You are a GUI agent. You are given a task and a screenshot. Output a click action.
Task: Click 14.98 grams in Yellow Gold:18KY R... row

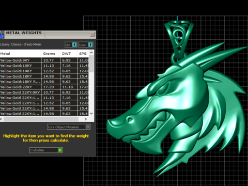coord(49,82)
